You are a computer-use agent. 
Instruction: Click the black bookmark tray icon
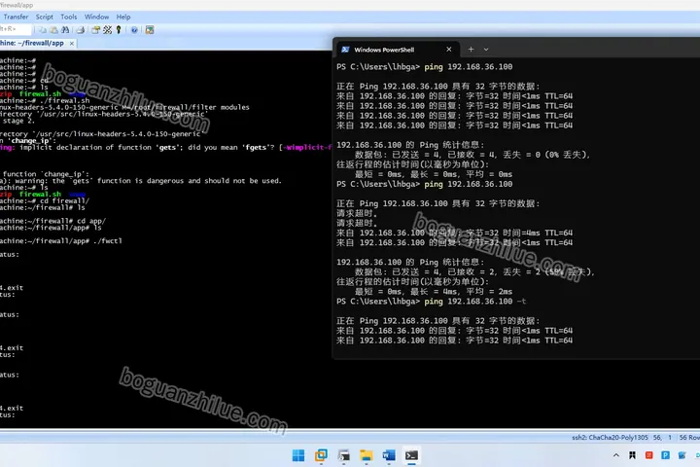[x=632, y=455]
